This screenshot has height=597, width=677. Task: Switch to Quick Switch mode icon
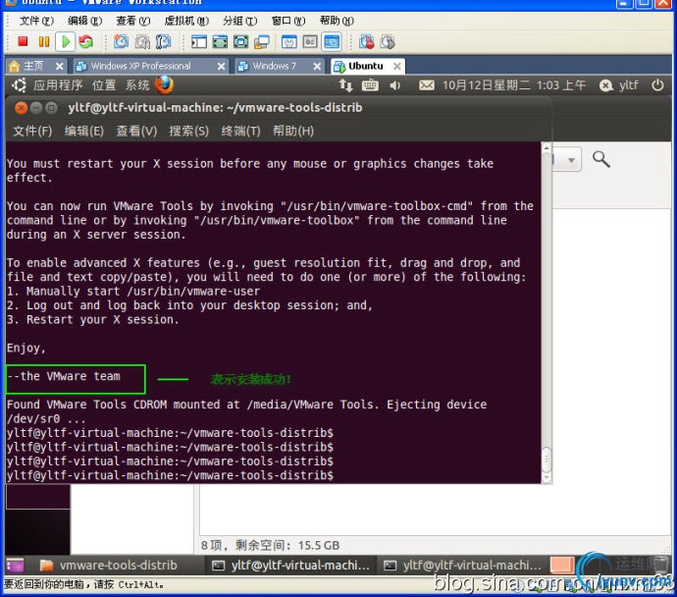point(220,41)
